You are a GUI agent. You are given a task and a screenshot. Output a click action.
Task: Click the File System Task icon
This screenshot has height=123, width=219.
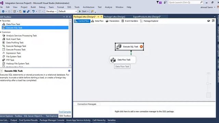coord(4,56)
